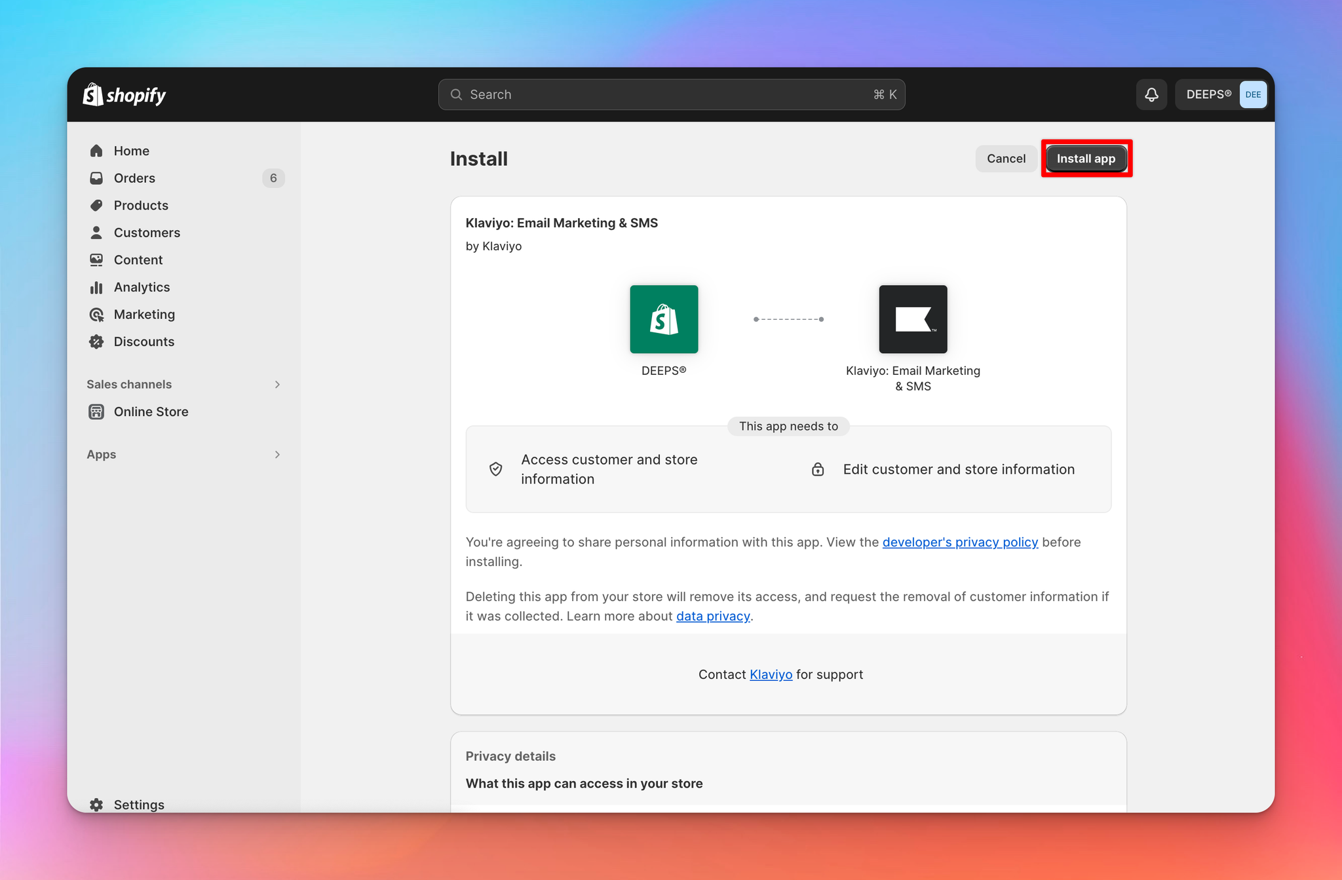The height and width of the screenshot is (880, 1342).
Task: Expand the Apps section chevron
Action: tap(277, 455)
